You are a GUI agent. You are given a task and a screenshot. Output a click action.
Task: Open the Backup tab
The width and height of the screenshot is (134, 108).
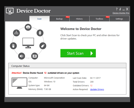point(60,19)
